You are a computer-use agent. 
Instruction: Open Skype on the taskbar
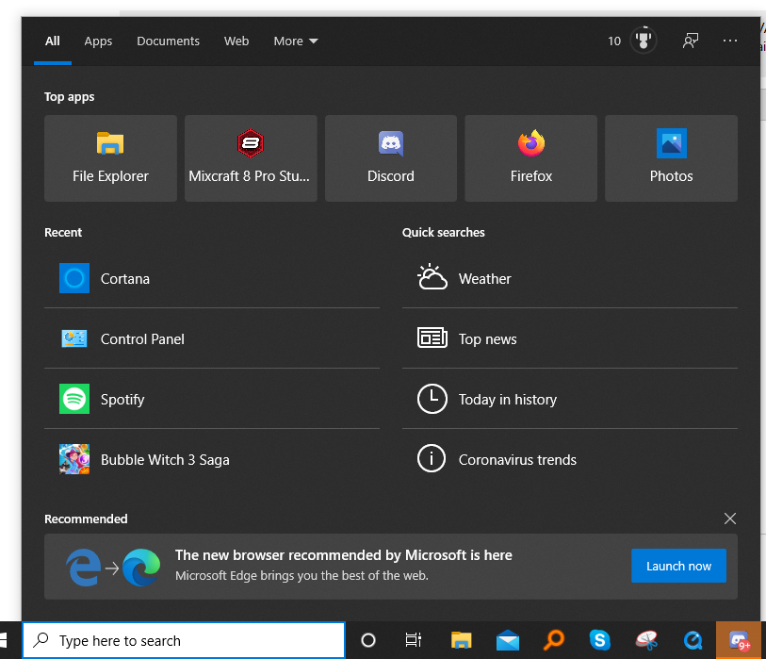click(600, 640)
